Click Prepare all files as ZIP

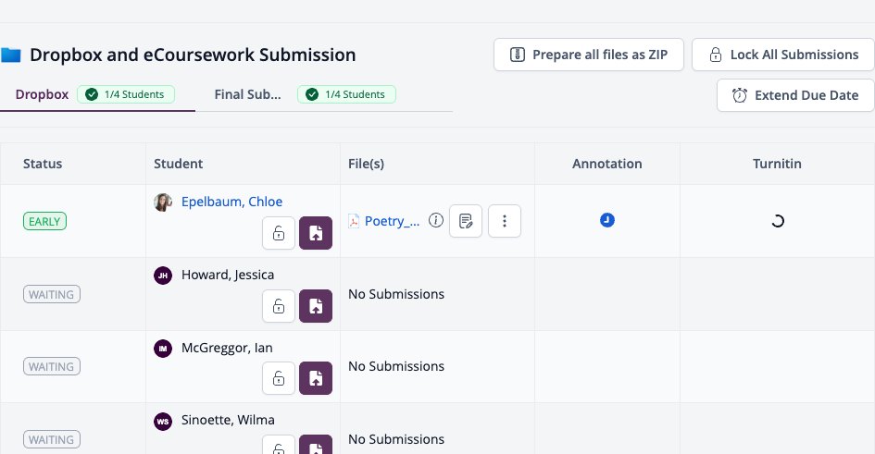[589, 55]
